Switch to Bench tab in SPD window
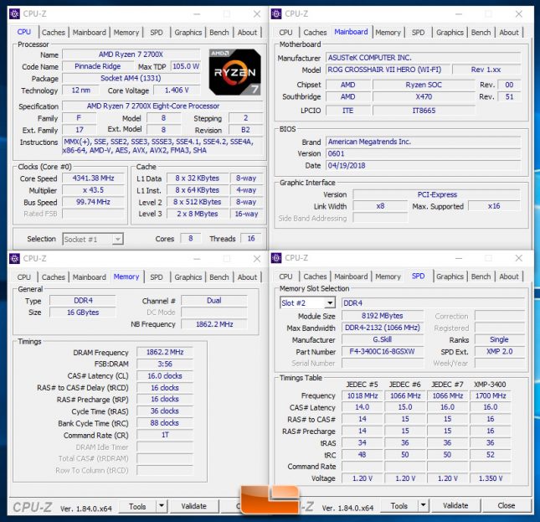Screen dimensions: 540x522 click(x=481, y=277)
